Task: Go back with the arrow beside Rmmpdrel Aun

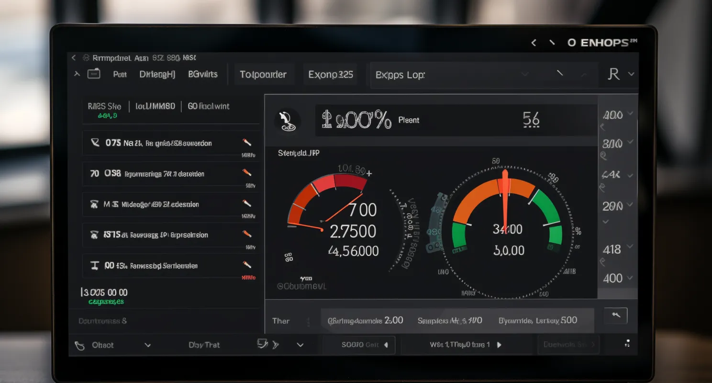Action: click(x=74, y=58)
